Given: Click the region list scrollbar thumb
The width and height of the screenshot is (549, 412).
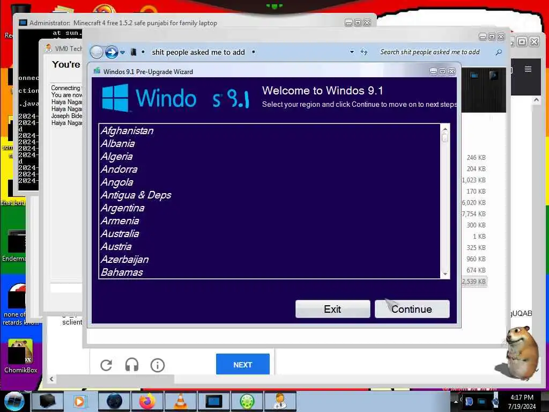Looking at the screenshot, I should (x=445, y=138).
